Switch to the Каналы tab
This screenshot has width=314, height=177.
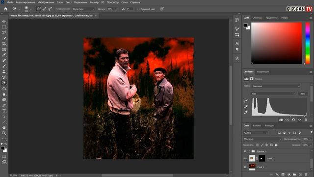click(x=257, y=126)
